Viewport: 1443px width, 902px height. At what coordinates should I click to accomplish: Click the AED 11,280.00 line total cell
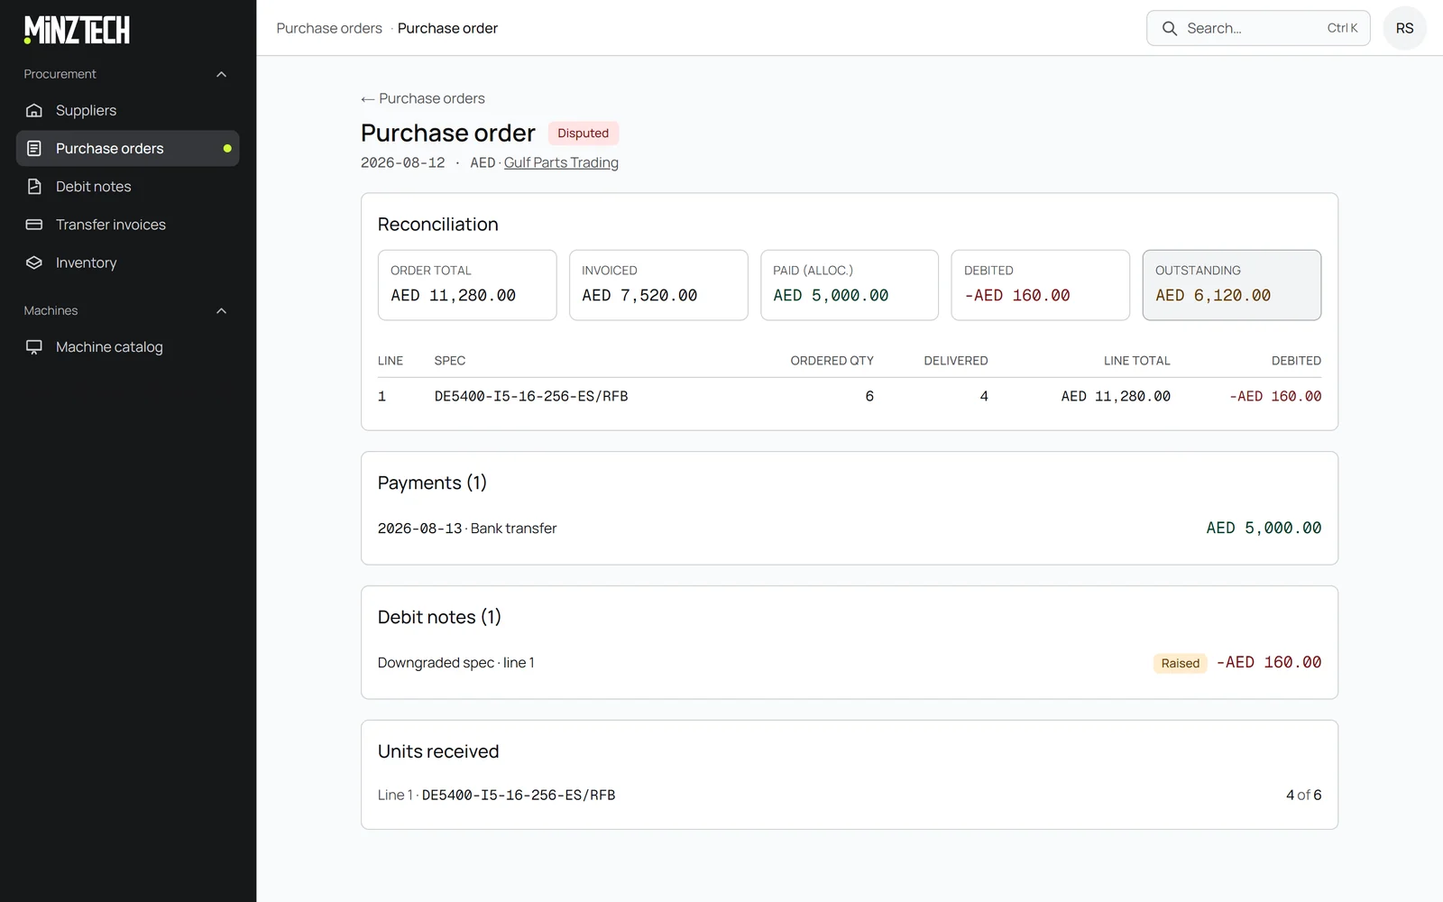point(1116,396)
